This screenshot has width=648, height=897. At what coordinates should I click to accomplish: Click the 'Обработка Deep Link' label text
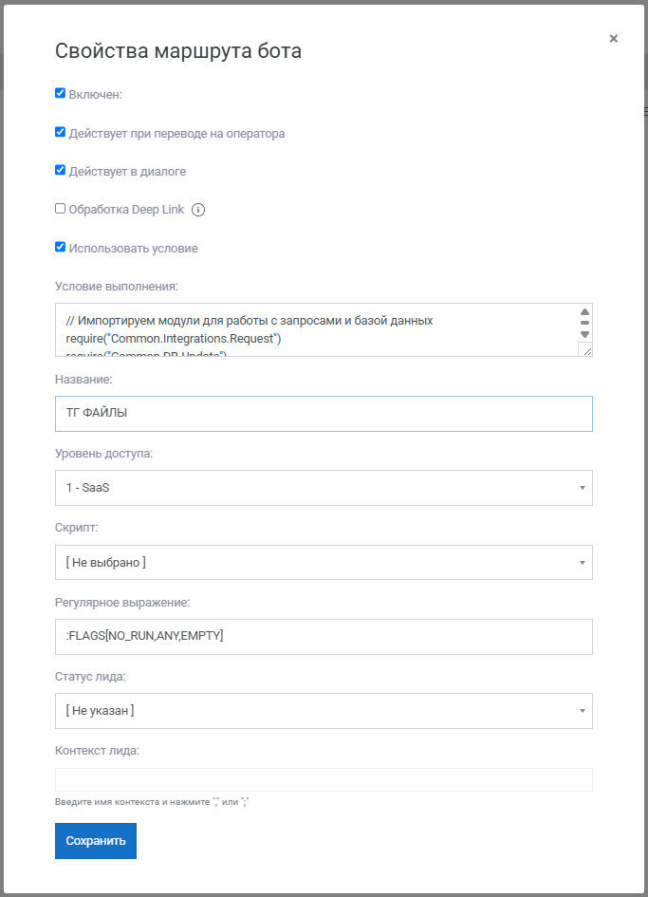pos(126,210)
